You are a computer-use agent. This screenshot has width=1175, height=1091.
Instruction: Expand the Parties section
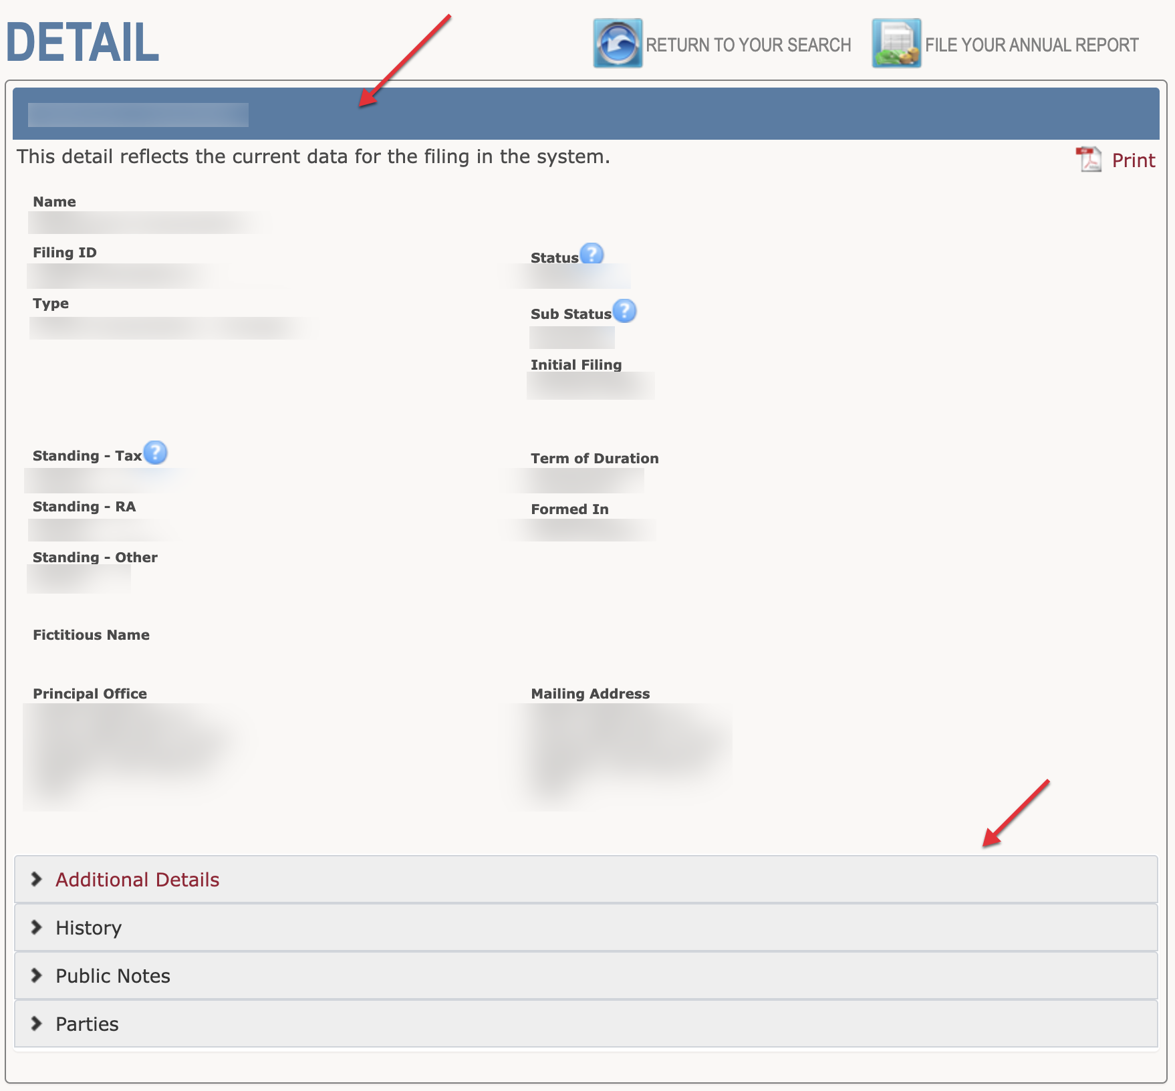coord(88,1024)
